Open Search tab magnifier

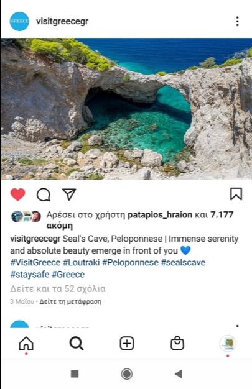(x=77, y=344)
